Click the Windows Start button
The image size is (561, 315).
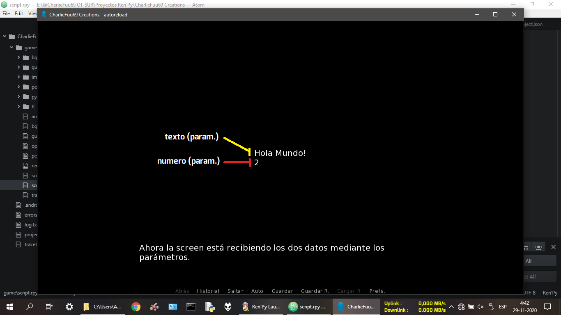point(10,306)
